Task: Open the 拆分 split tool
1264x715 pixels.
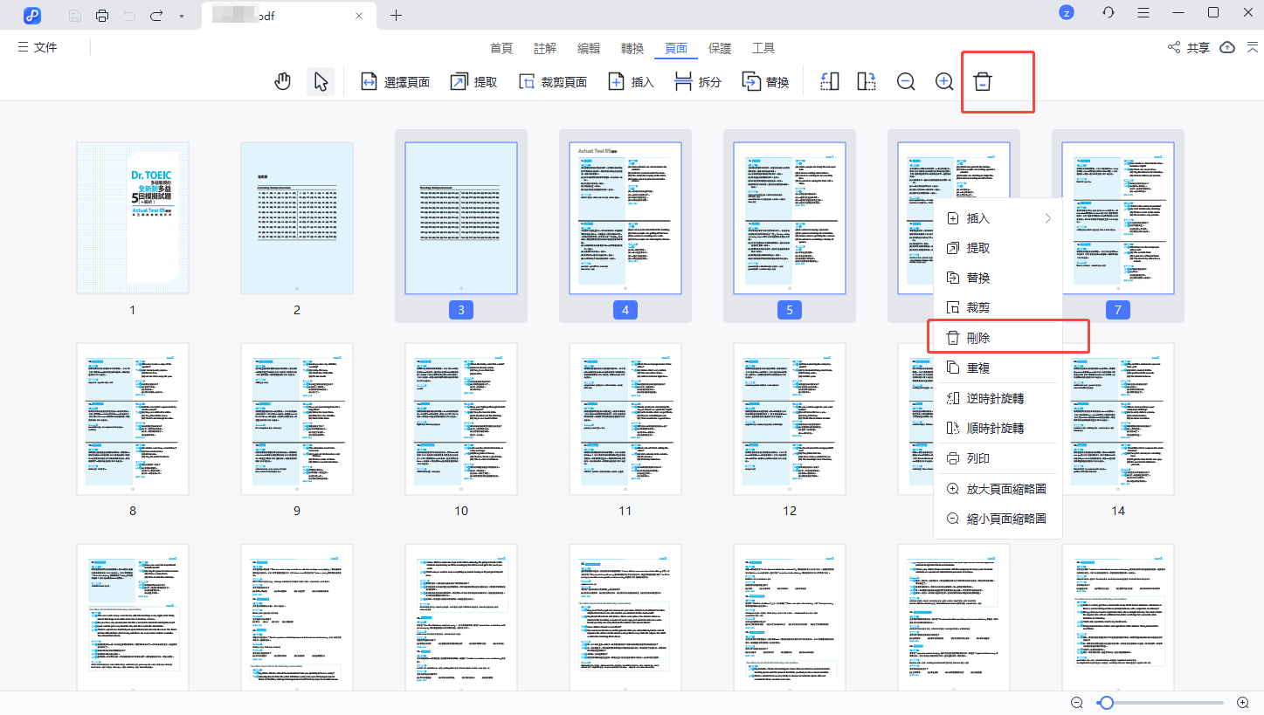Action: pyautogui.click(x=697, y=80)
